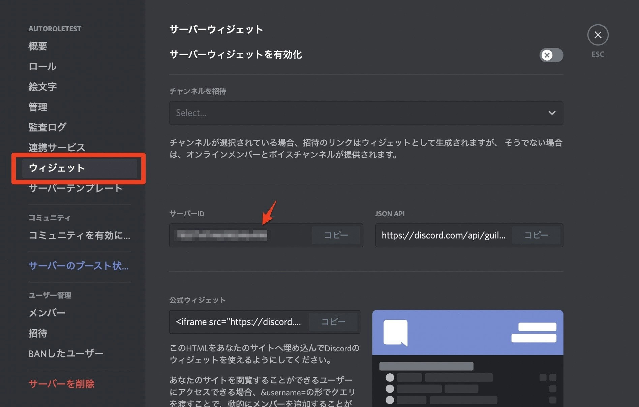Disable the サーバーウィジェットを有効化 toggle
Screen dimensions: 639x407
(x=551, y=55)
